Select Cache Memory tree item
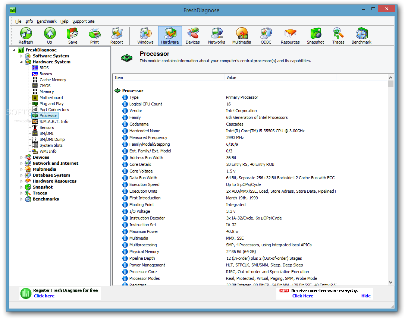 [x=53, y=80]
